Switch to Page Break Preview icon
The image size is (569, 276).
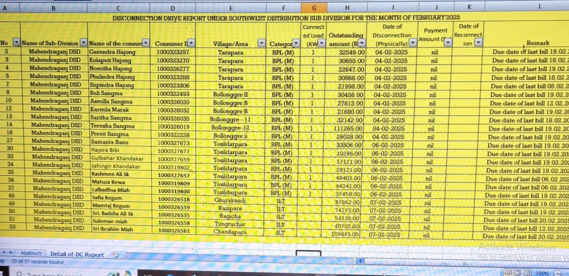click(527, 273)
